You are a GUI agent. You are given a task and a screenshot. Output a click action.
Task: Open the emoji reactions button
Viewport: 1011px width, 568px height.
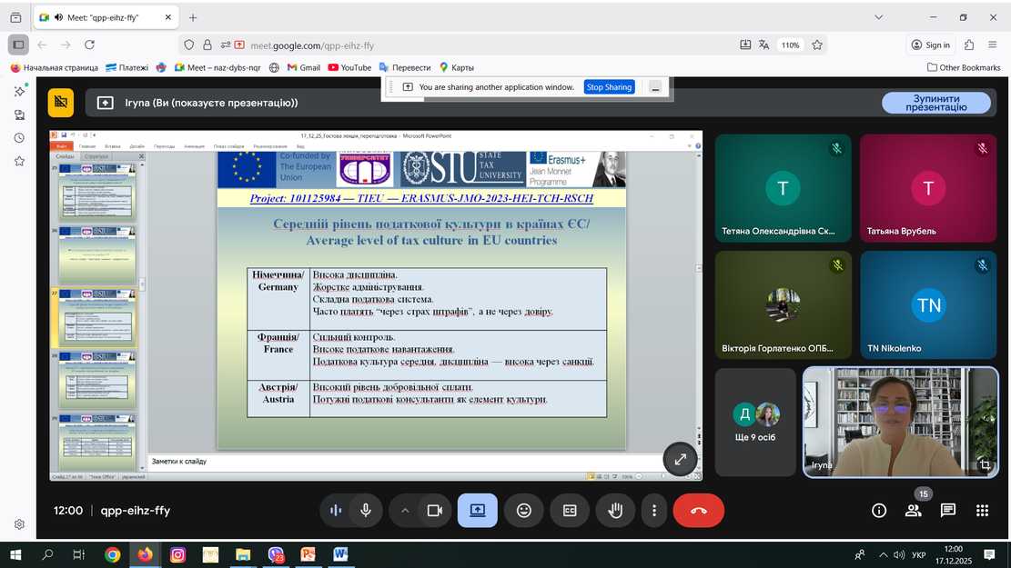coord(524,511)
